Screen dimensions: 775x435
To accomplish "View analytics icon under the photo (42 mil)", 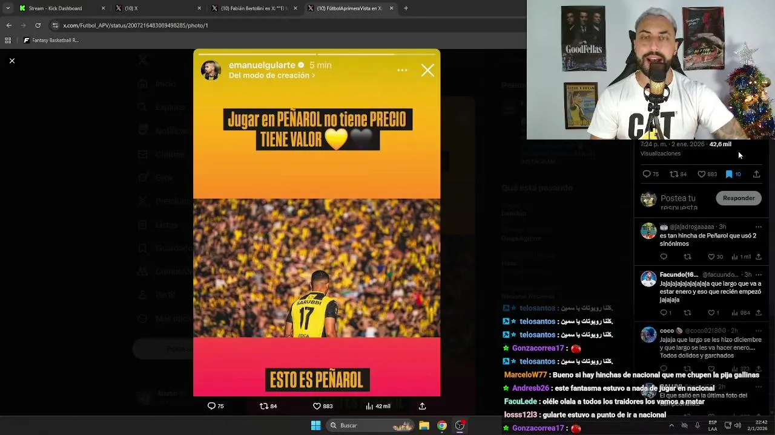I will click(369, 406).
